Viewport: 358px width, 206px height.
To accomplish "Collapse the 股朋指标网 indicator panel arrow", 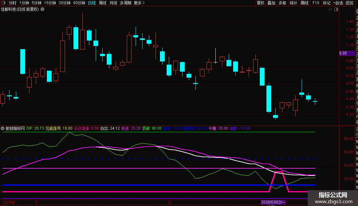I will (3, 128).
